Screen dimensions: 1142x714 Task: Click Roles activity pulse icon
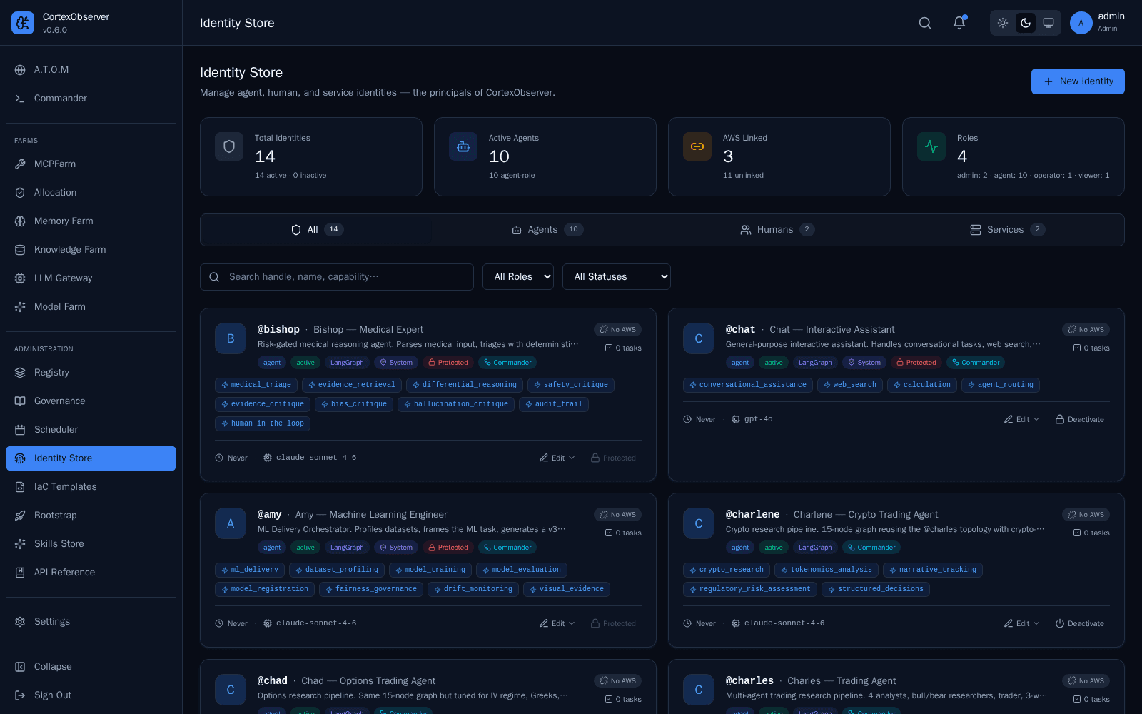(x=931, y=146)
